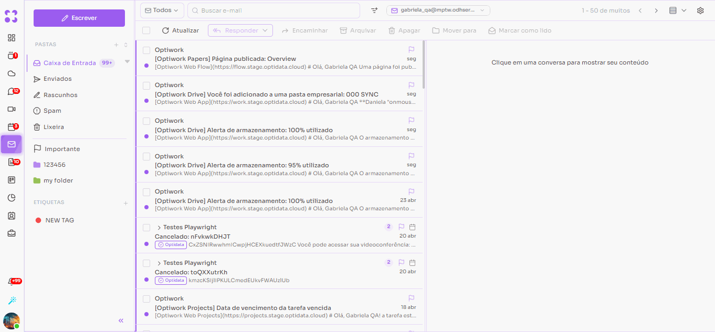This screenshot has width=715, height=332.
Task: Click the Encaminhar button
Action: tap(304, 30)
